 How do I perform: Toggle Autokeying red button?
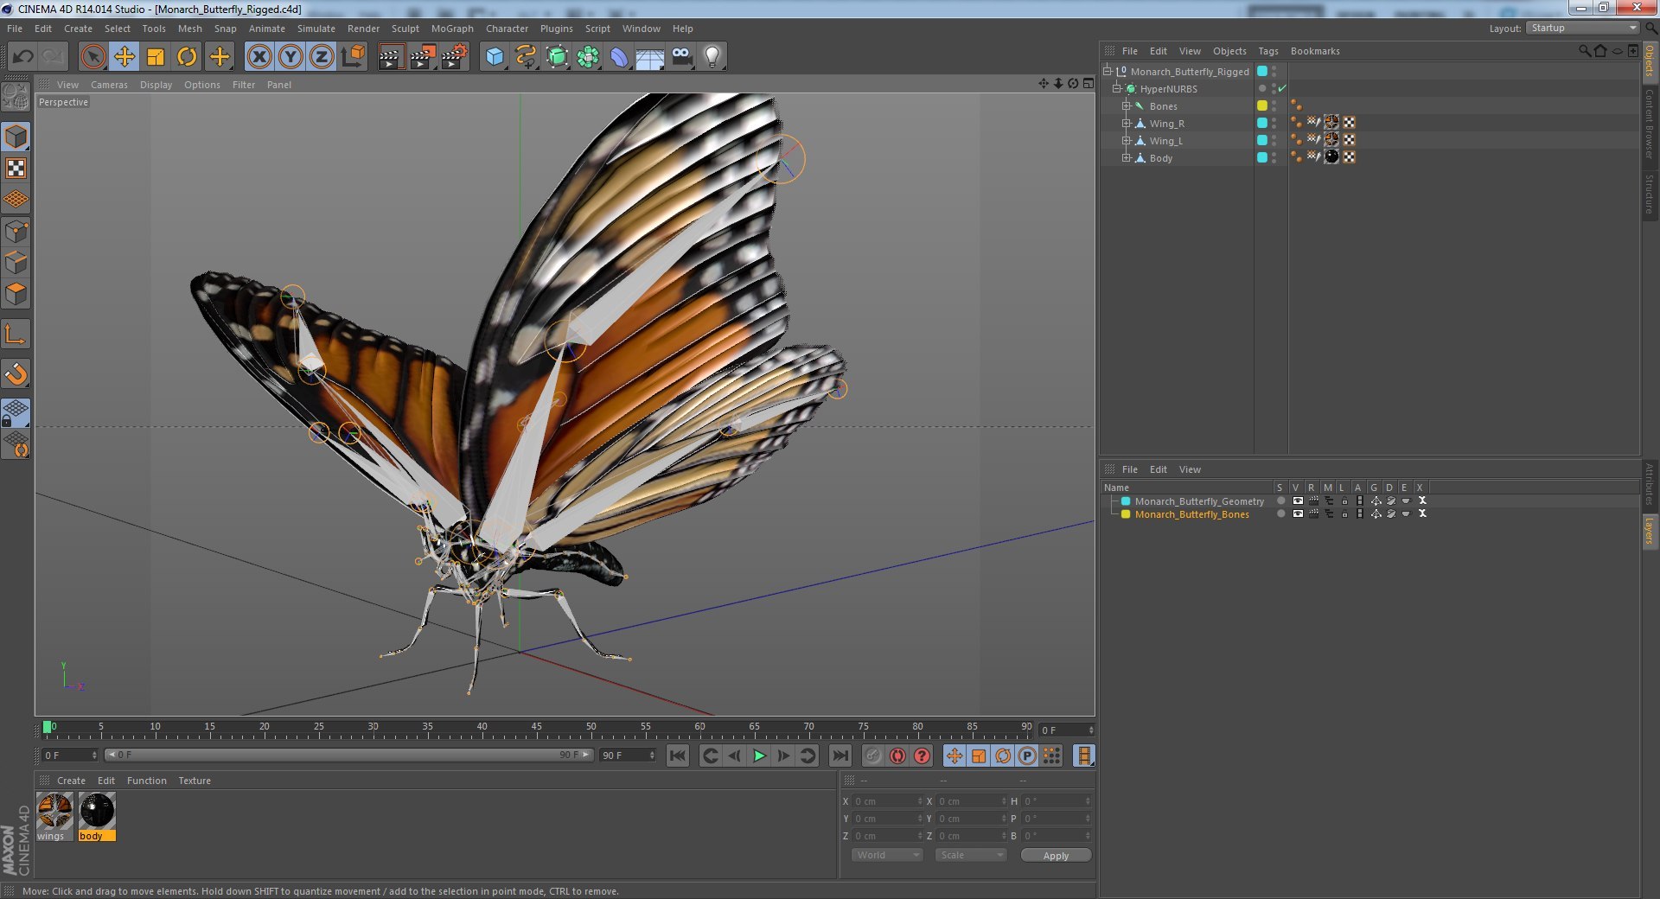point(897,756)
